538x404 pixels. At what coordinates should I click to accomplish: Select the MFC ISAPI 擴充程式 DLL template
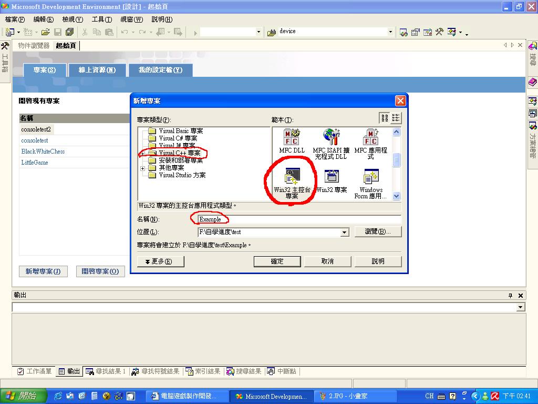(331, 144)
